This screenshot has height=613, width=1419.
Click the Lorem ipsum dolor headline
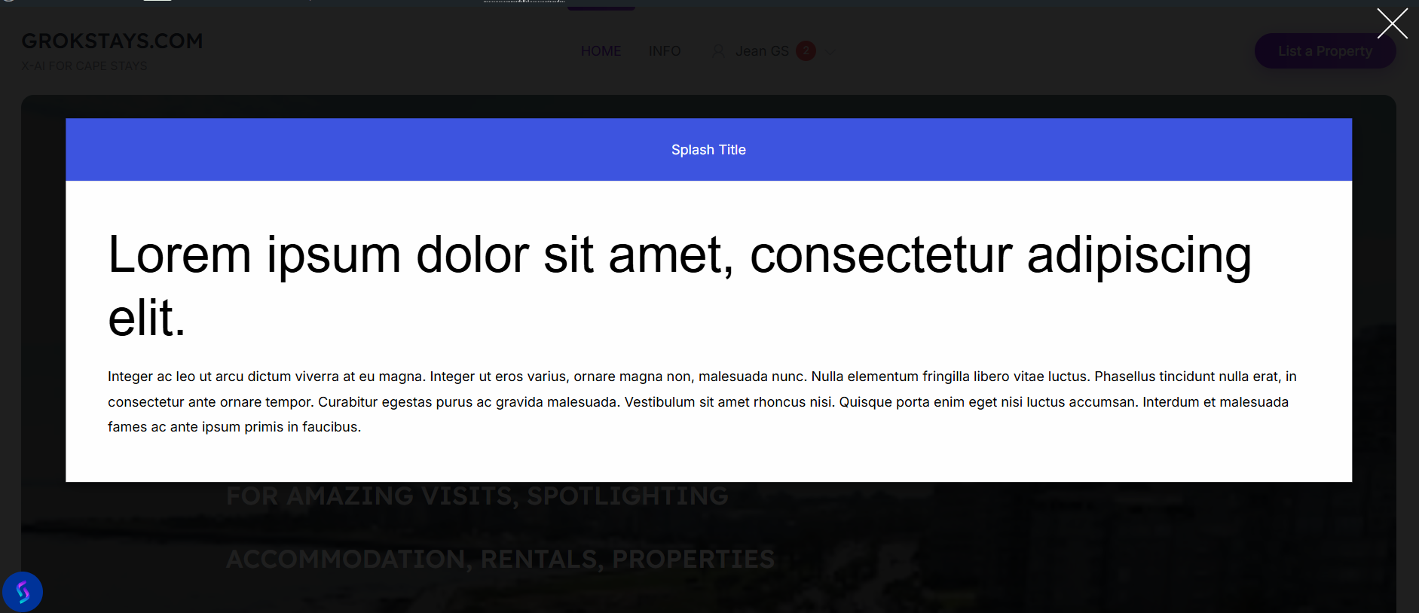click(678, 255)
